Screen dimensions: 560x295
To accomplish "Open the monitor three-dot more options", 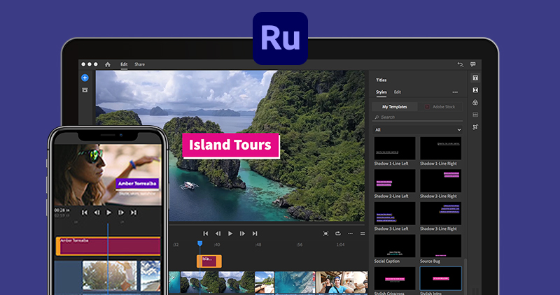I will (351, 233).
